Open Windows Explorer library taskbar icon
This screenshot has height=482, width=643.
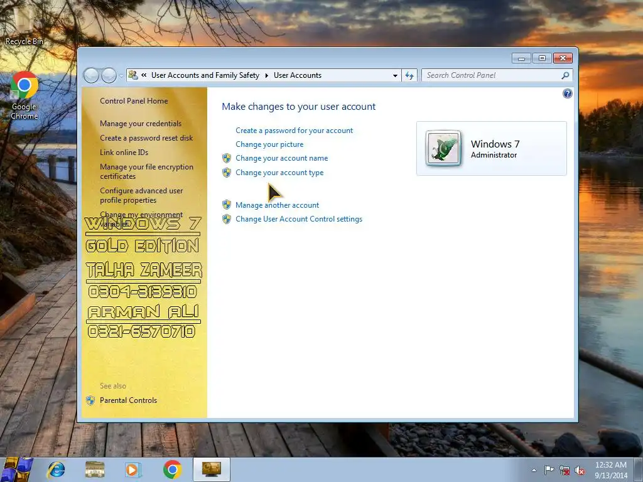click(95, 469)
